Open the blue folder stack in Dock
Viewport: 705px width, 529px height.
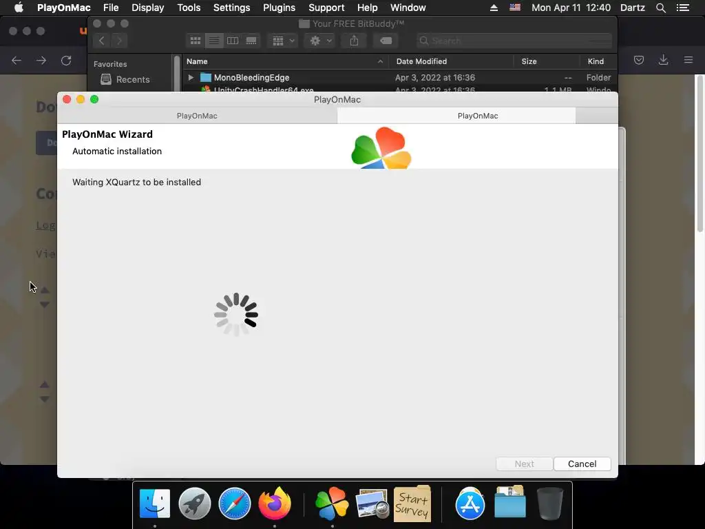click(510, 502)
